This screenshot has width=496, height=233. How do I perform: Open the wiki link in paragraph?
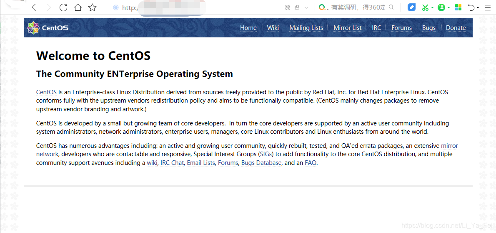[x=152, y=163]
